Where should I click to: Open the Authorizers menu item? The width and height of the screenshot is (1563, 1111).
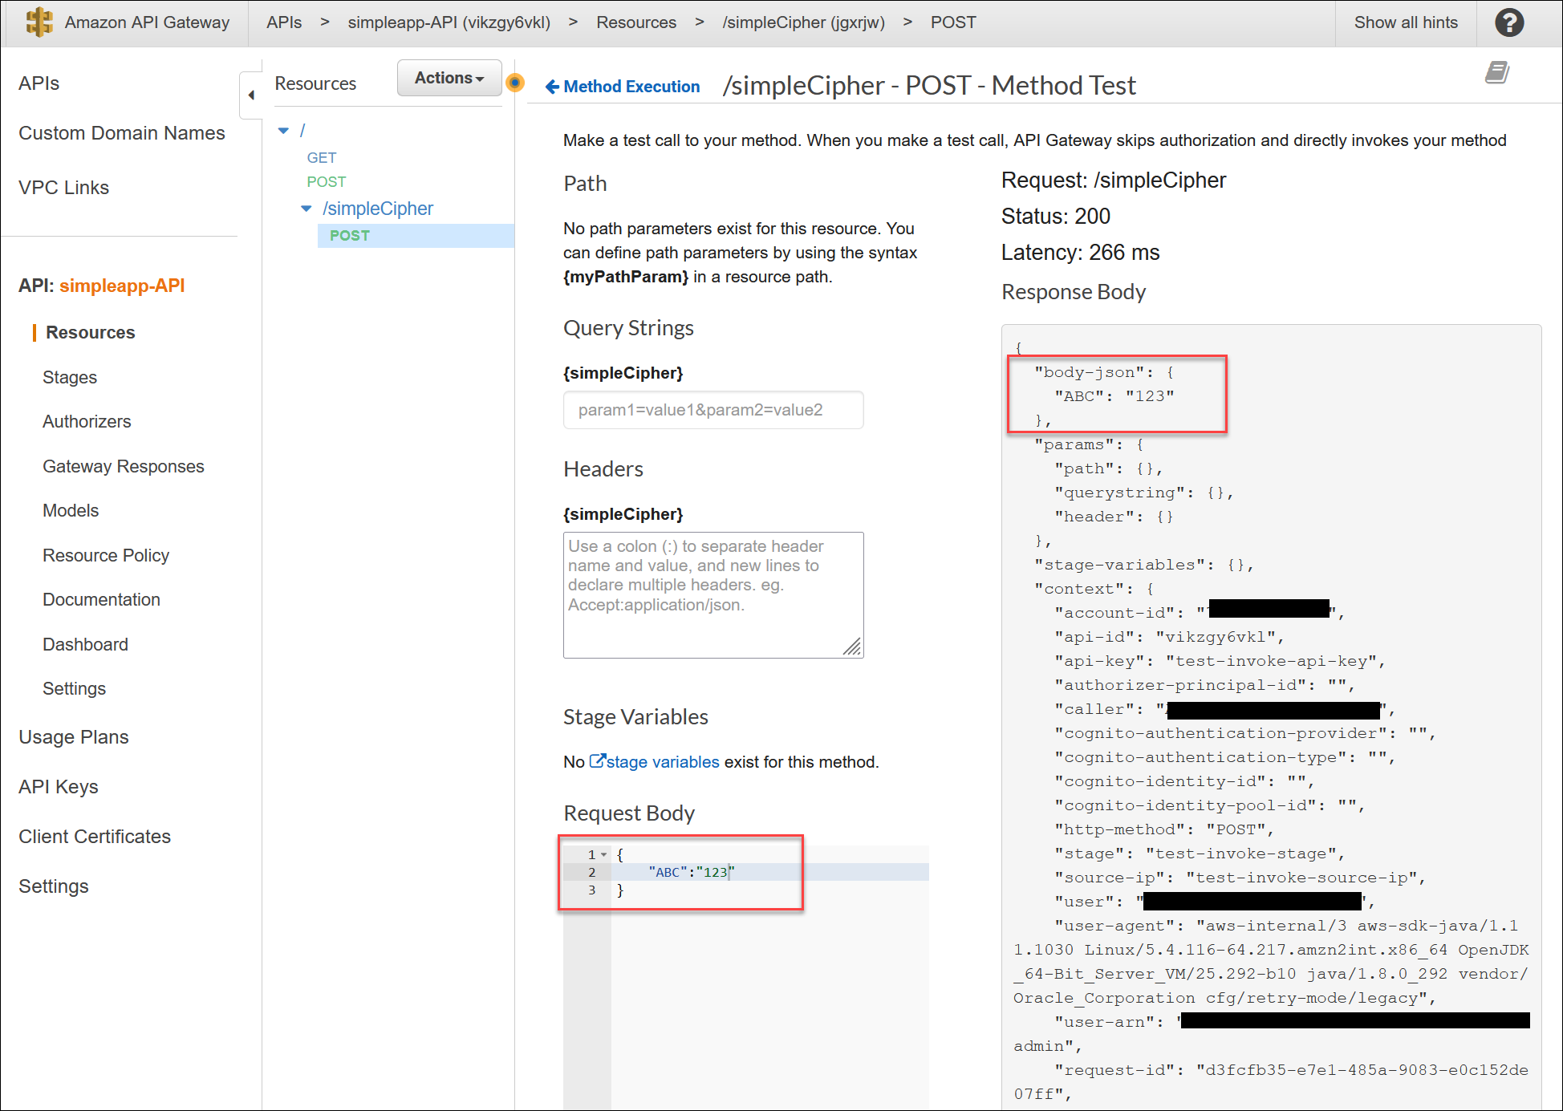tap(87, 421)
